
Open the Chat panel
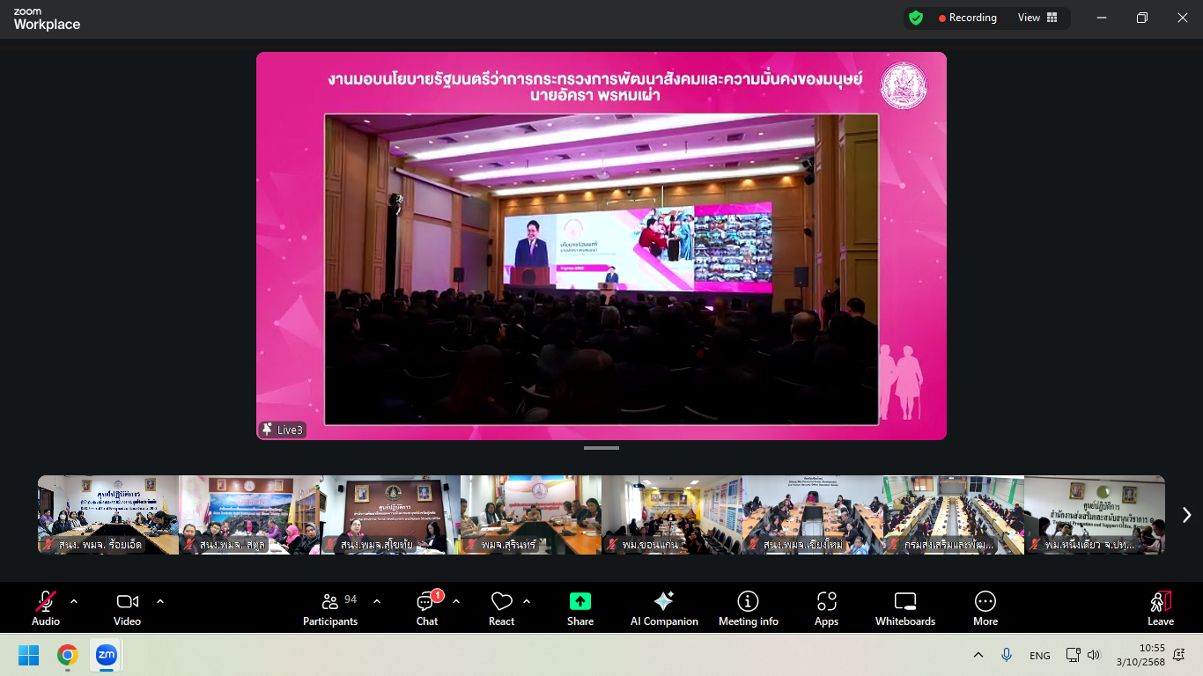tap(427, 608)
